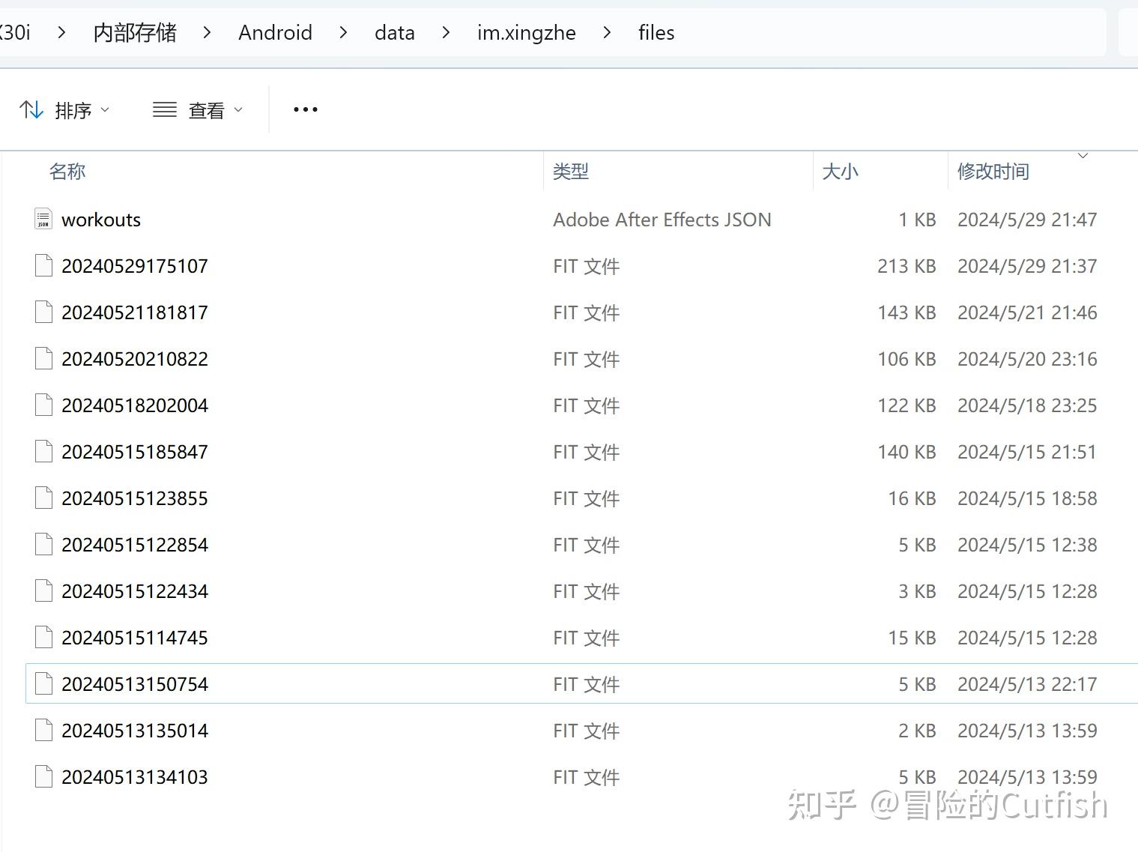Select file 20240515185847
Screen dimensions: 1138x852
(135, 452)
